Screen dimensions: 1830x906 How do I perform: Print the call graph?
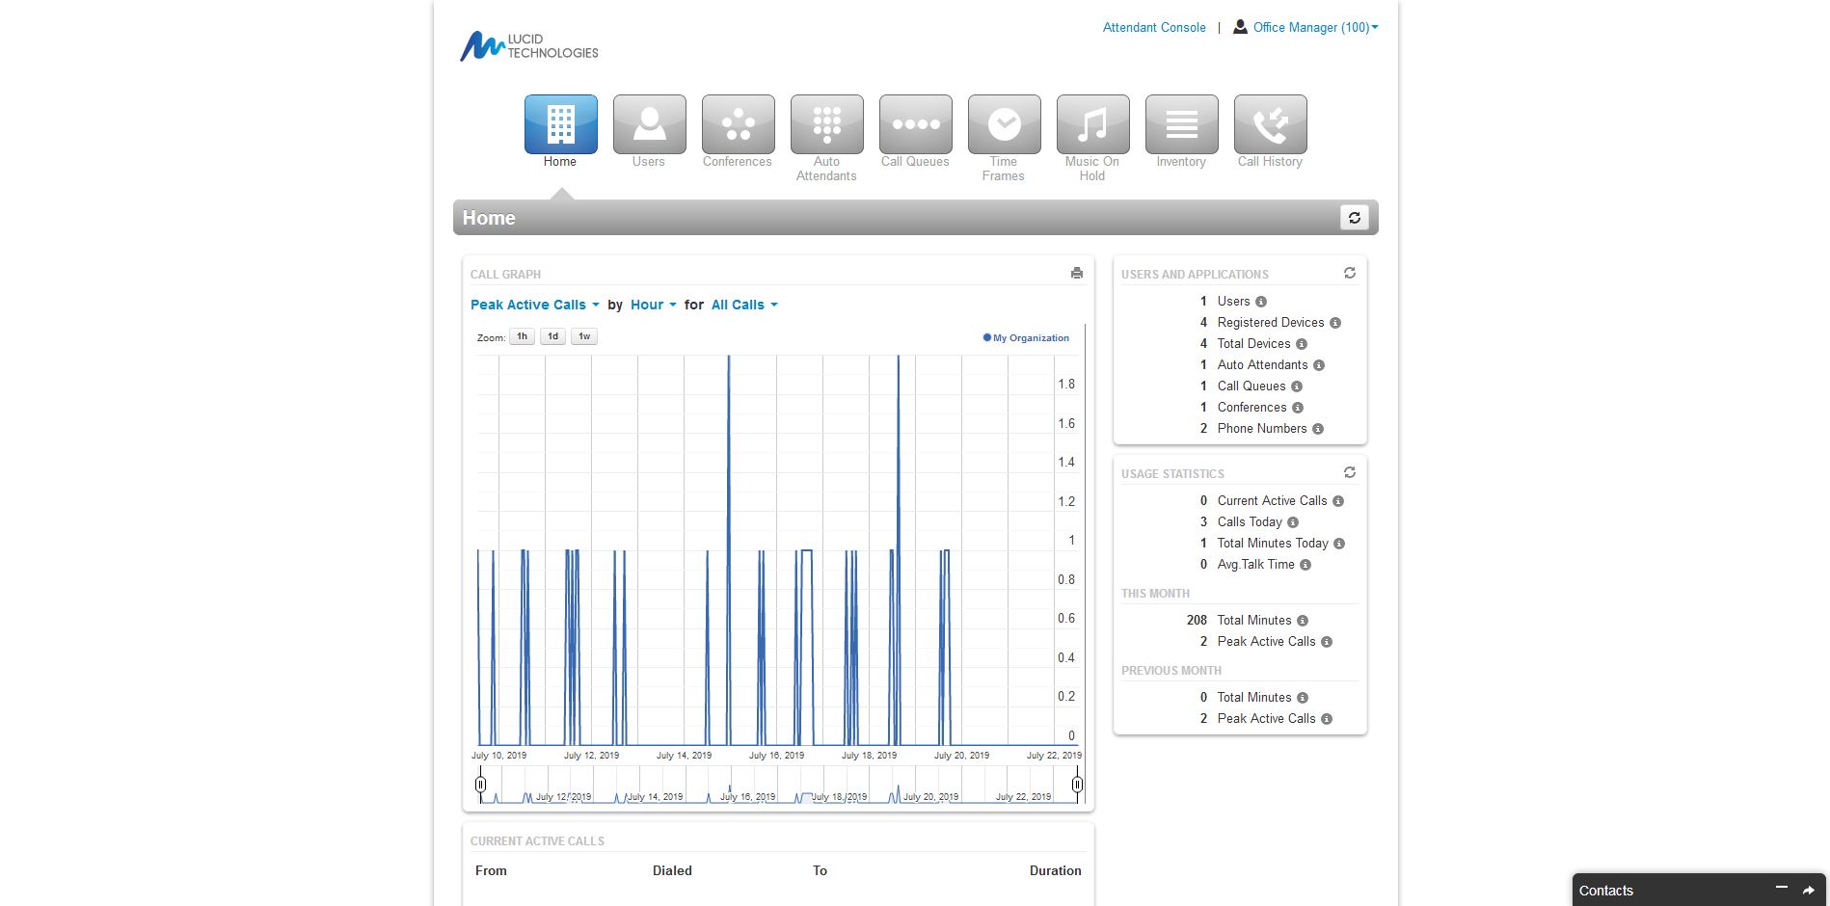[1077, 274]
